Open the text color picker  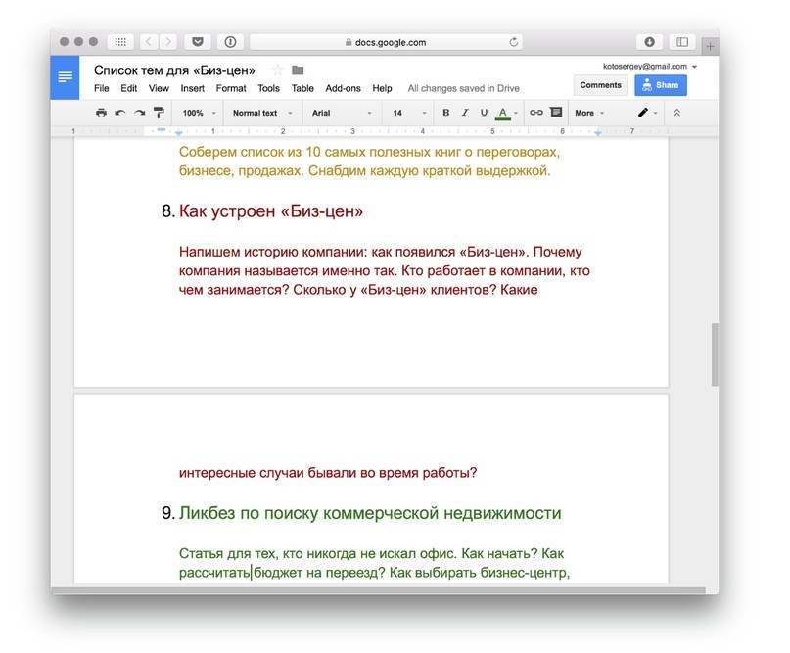[506, 114]
